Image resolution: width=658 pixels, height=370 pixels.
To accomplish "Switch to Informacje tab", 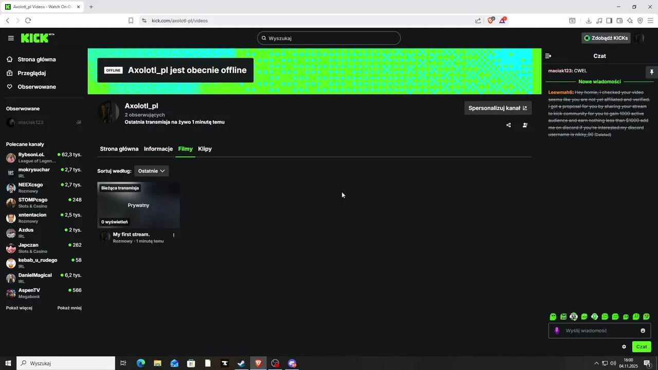I will click(x=158, y=149).
